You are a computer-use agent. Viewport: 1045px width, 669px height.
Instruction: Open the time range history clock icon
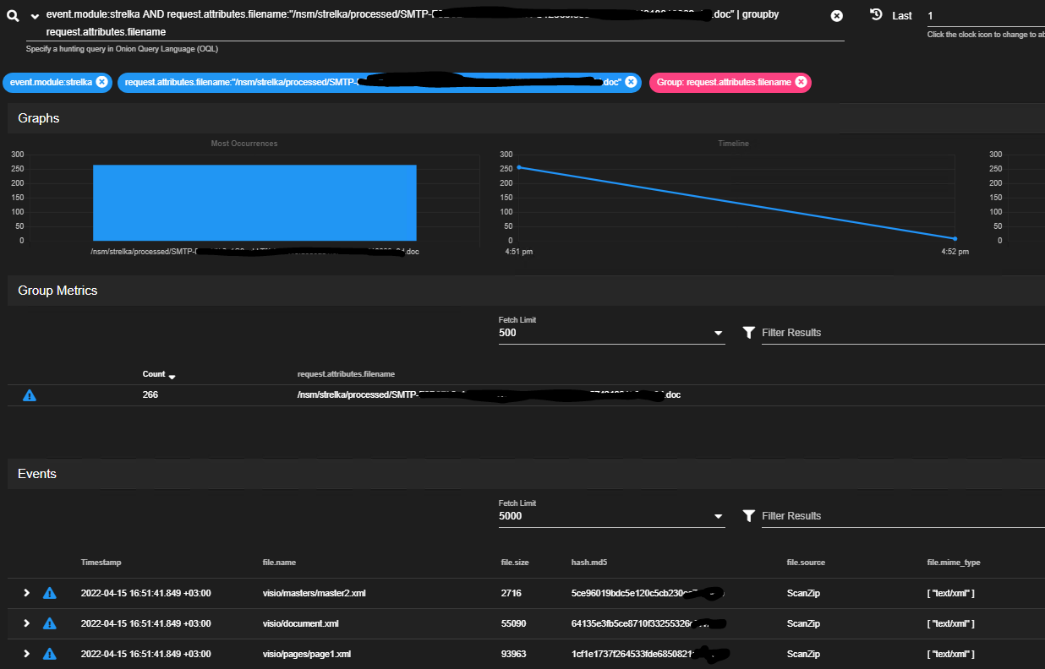click(x=876, y=14)
